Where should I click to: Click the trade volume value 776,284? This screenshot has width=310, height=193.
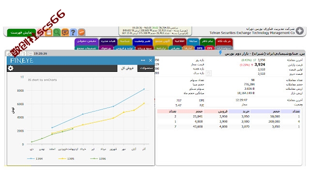point(249,84)
